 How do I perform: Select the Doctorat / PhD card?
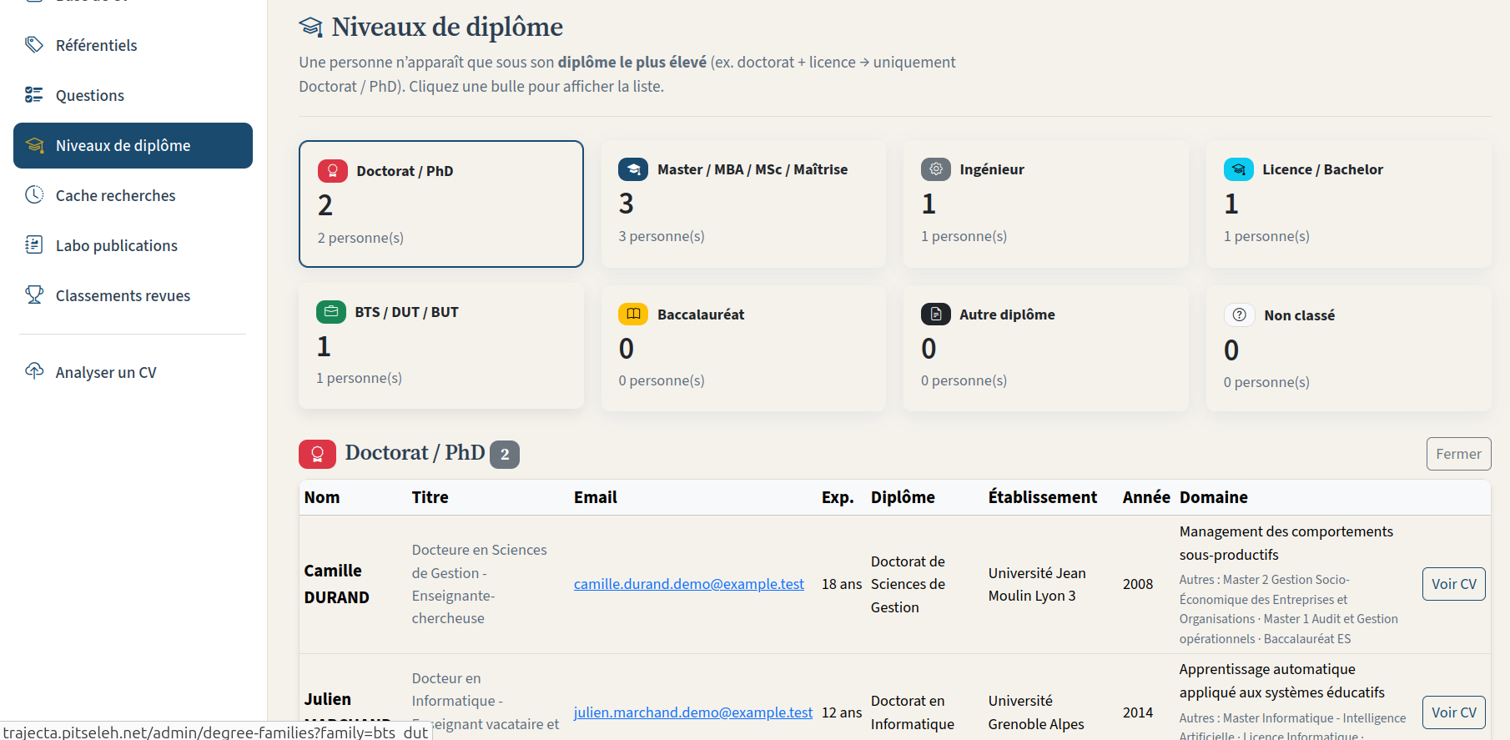coord(441,204)
